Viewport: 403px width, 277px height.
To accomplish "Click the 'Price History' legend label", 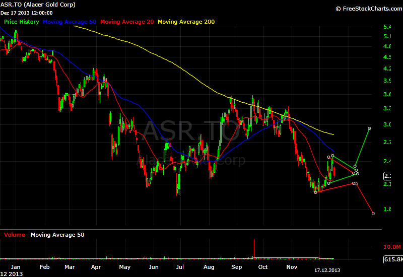I will (21, 22).
